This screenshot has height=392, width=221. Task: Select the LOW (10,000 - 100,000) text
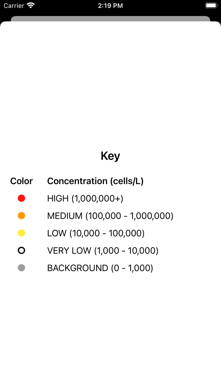(x=96, y=233)
